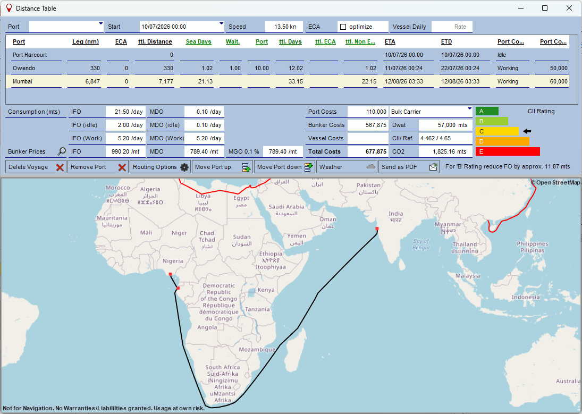Click the Dwat 57,000 mts field
Viewport: 582px width, 414px height.
(x=445, y=125)
